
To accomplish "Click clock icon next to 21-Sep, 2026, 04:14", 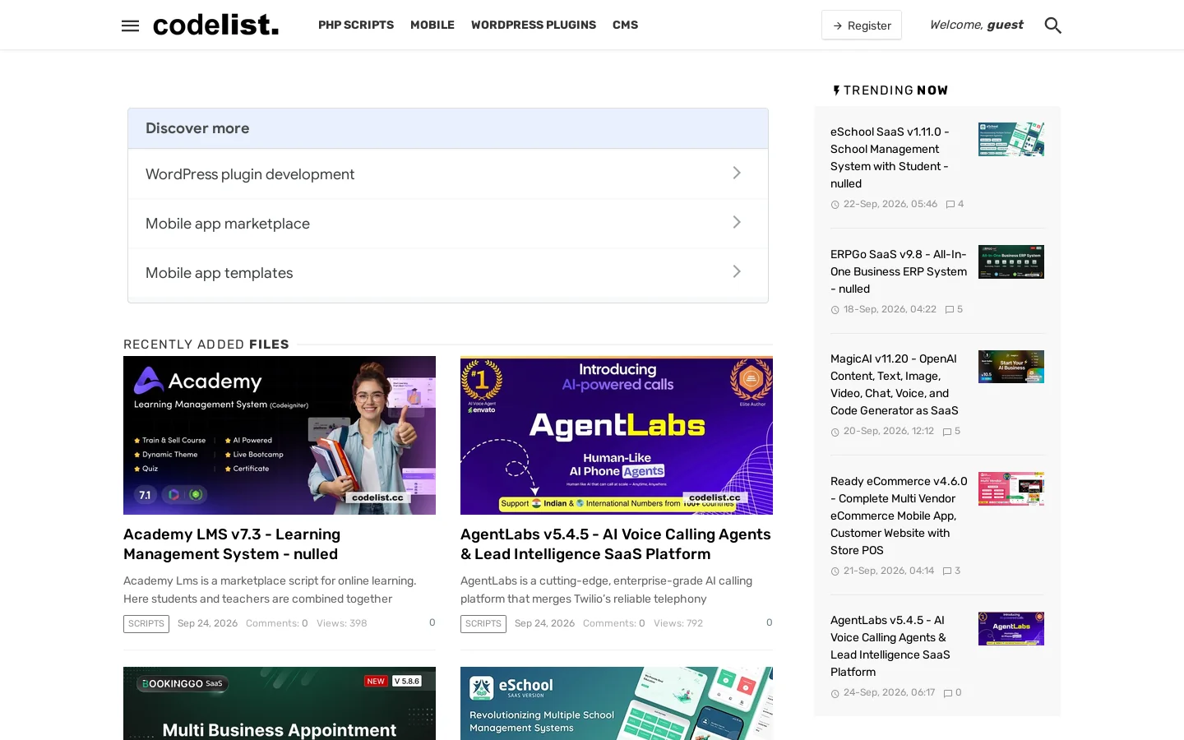I will point(835,571).
